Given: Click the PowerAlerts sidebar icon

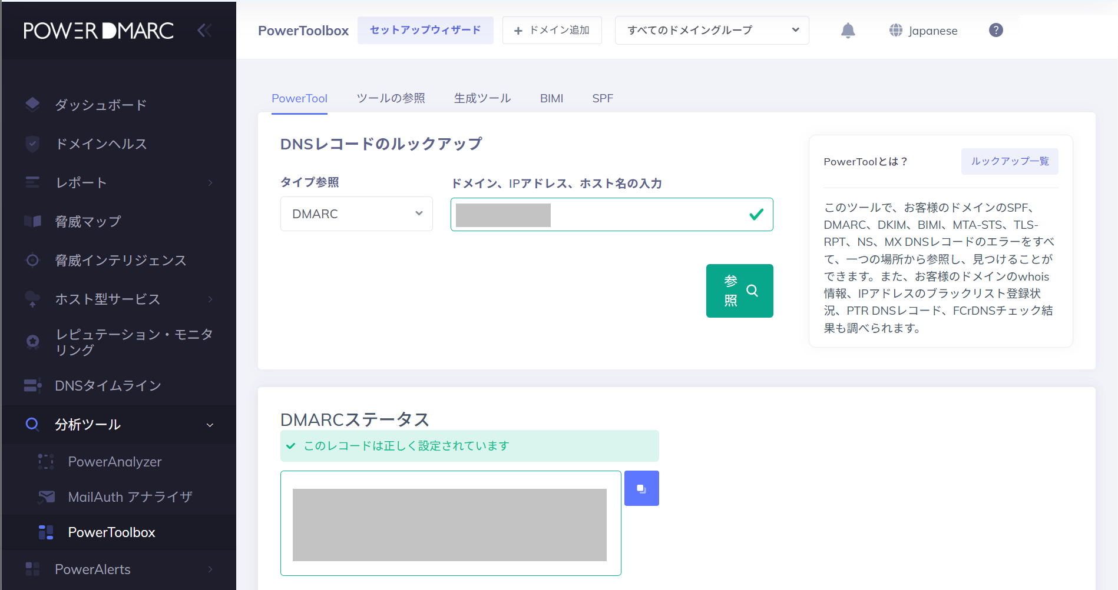Looking at the screenshot, I should pos(32,569).
